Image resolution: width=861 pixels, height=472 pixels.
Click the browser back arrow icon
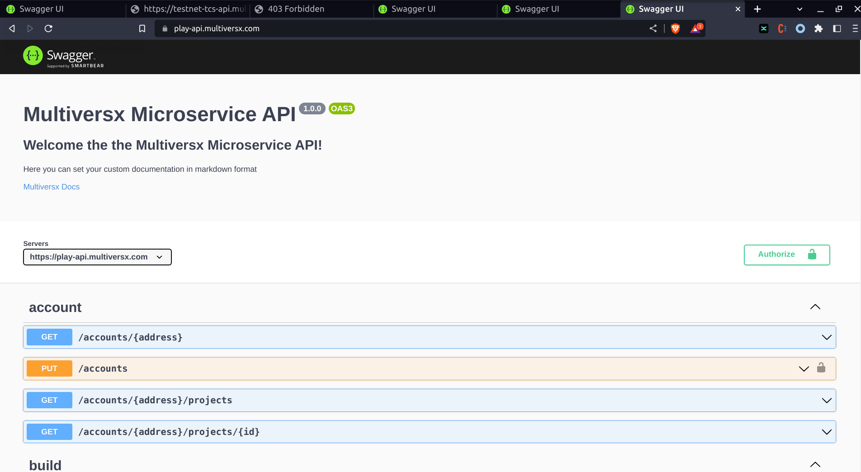click(x=12, y=28)
